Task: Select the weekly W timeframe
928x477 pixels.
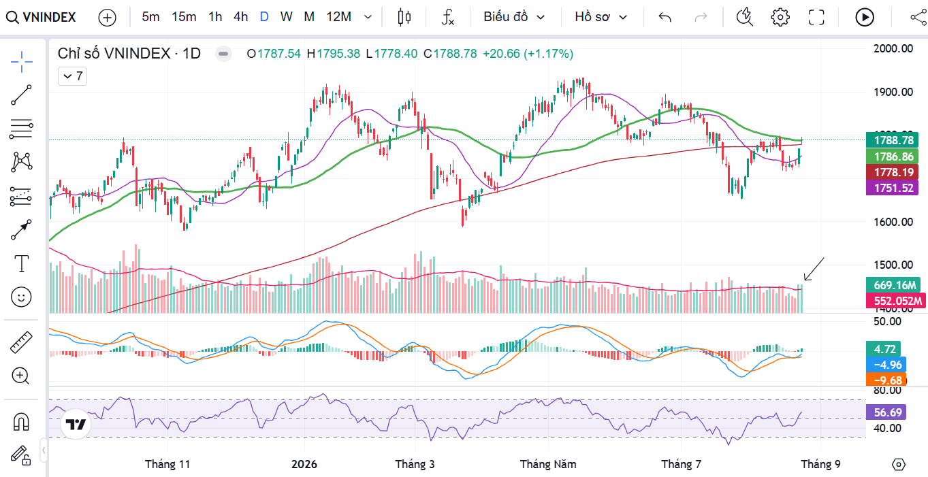Action: click(x=286, y=17)
